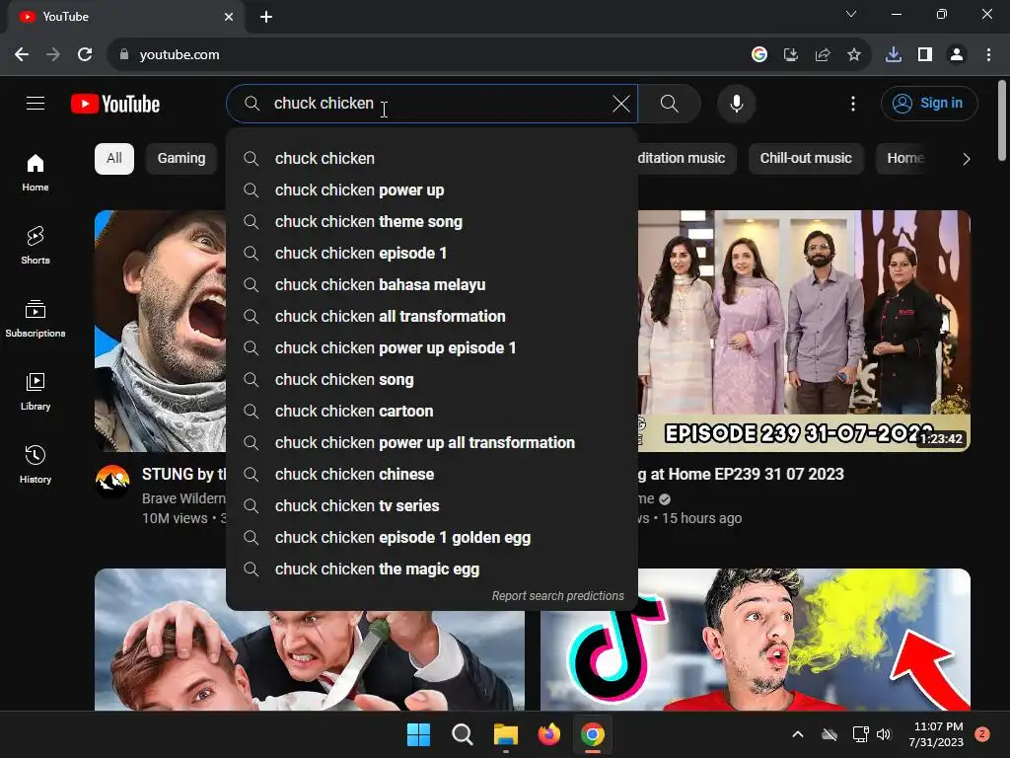The image size is (1010, 758).
Task: Go to Home in the sidebar
Action: coord(36,172)
